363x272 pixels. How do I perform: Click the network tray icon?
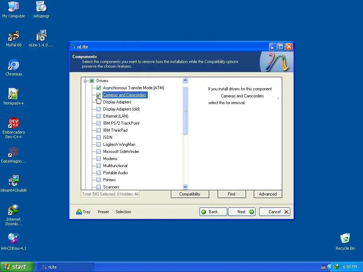pyautogui.click(x=337, y=267)
